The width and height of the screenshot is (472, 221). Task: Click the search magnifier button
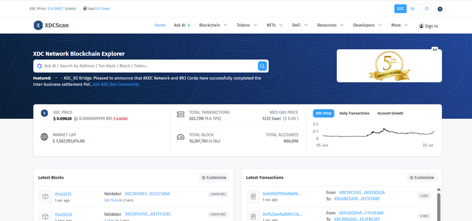coord(262,66)
